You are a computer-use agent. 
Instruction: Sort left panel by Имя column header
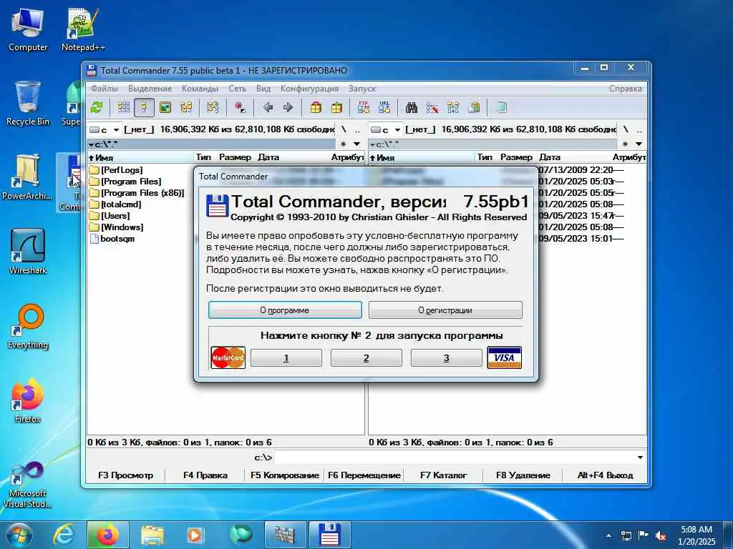coord(140,157)
